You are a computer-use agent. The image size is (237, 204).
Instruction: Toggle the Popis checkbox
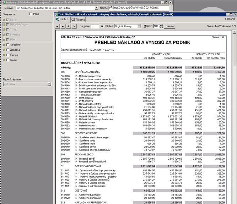[x=31, y=14]
